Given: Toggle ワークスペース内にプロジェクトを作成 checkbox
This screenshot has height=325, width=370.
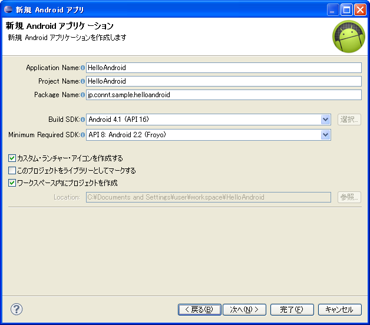Looking at the screenshot, I should [12, 183].
